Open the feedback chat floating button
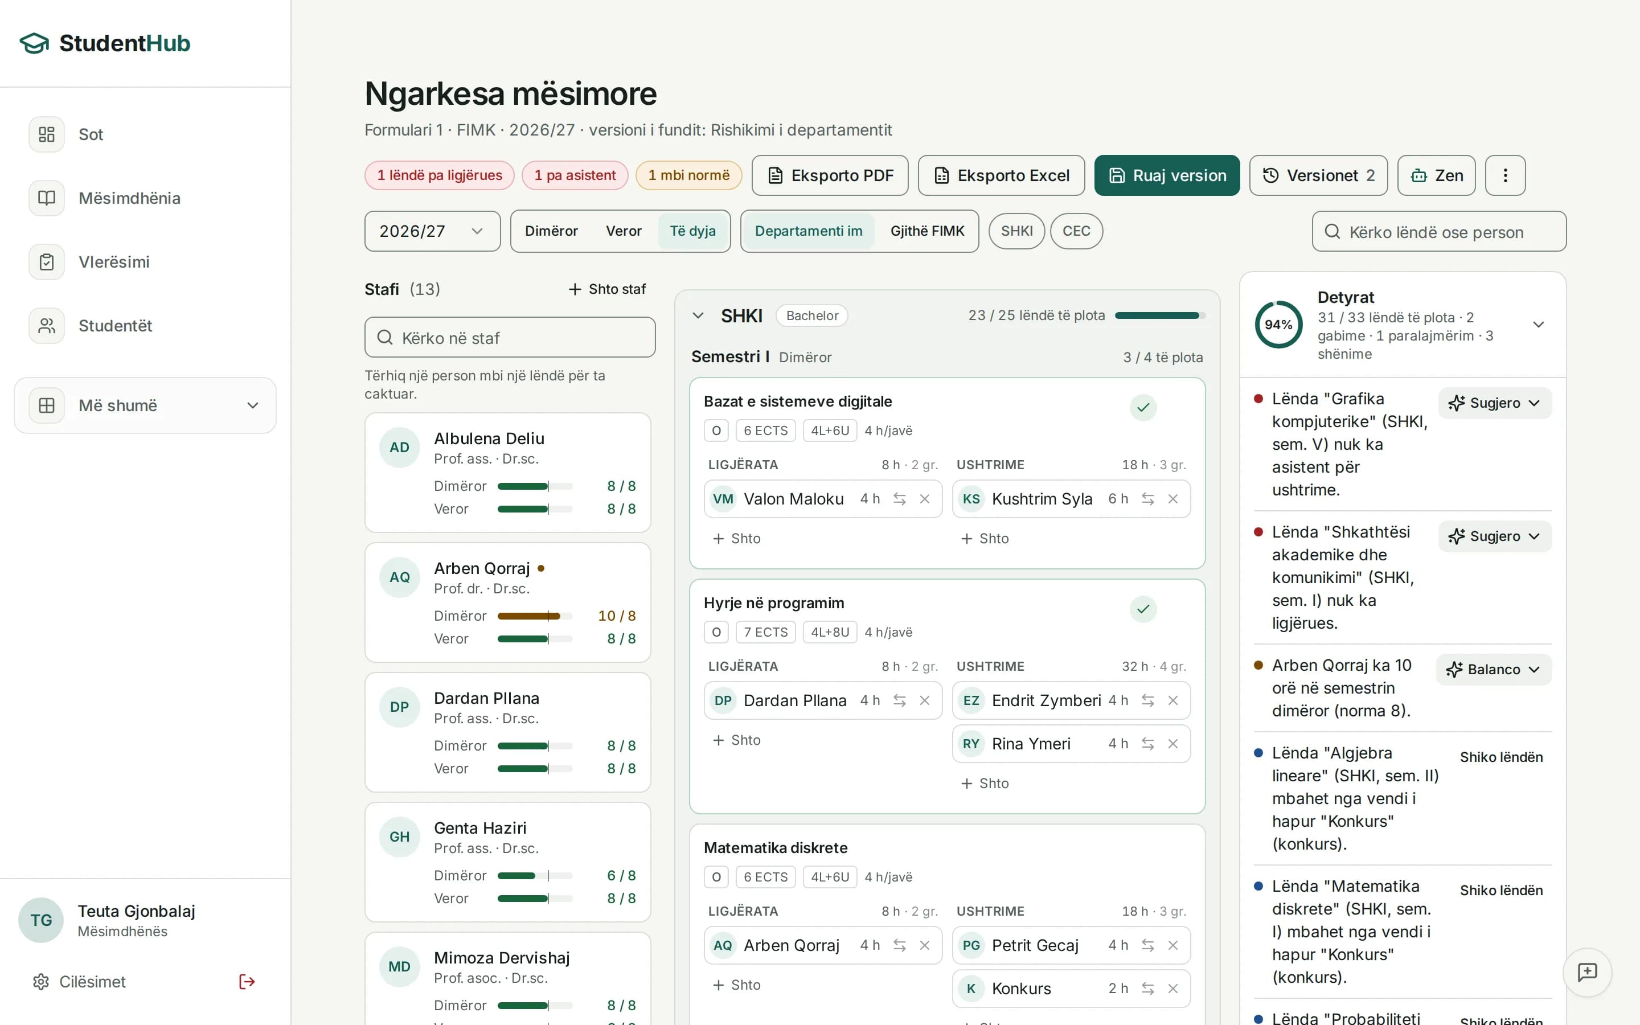Screen dimensions: 1640x1025 pyautogui.click(x=1587, y=972)
